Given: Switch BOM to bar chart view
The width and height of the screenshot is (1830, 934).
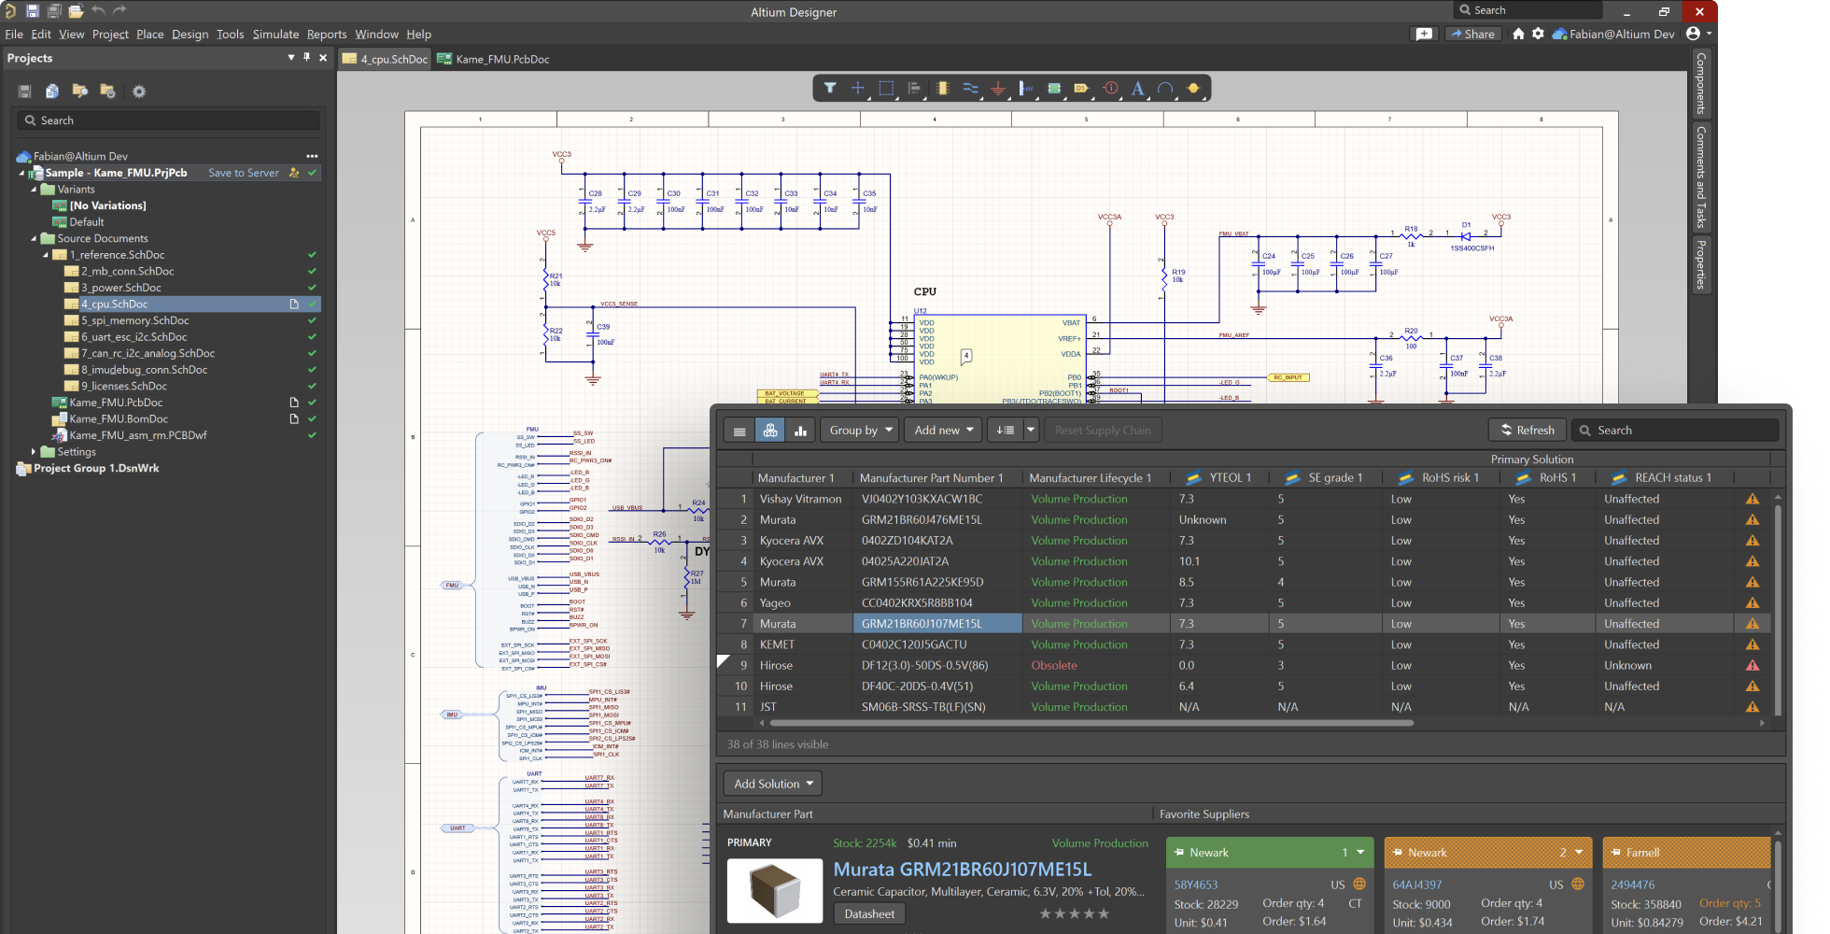Looking at the screenshot, I should [800, 431].
